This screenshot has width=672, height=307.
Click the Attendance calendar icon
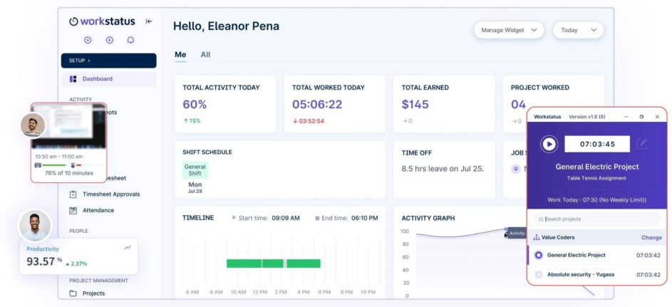[73, 210]
